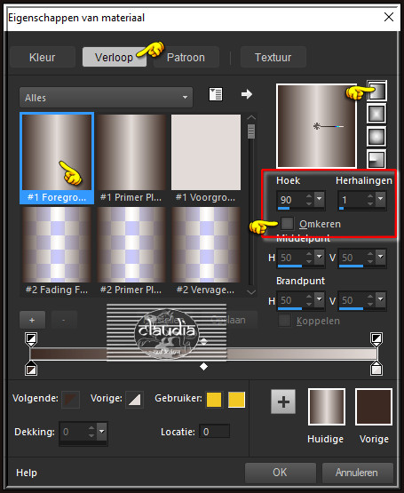Click the Vorige black-white swatch toggle
404x493 pixels.
point(134,400)
